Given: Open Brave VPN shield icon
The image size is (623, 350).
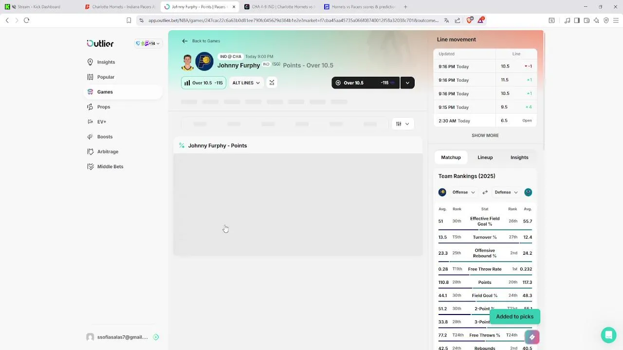Looking at the screenshot, I should tap(606, 20).
